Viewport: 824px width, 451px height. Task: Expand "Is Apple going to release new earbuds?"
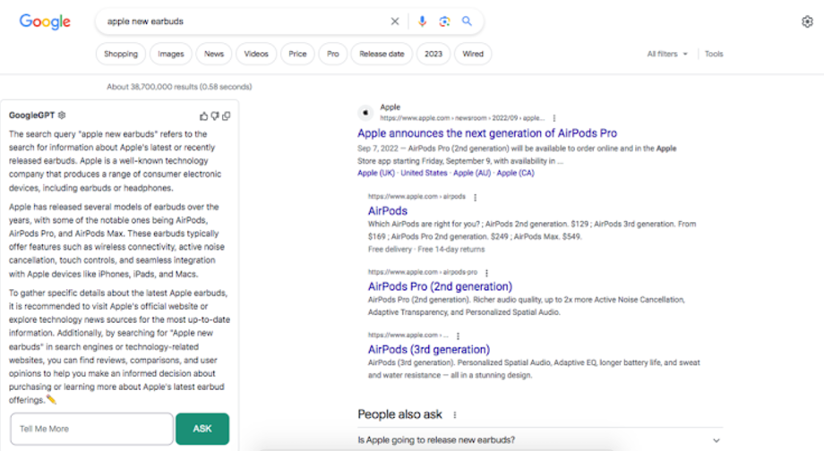tap(540, 440)
